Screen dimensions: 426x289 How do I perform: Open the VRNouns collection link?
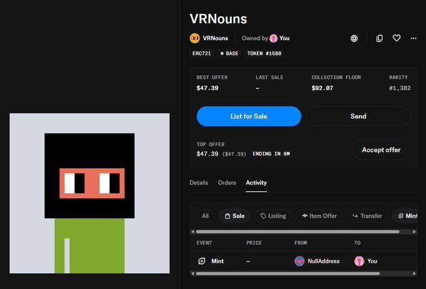(216, 38)
